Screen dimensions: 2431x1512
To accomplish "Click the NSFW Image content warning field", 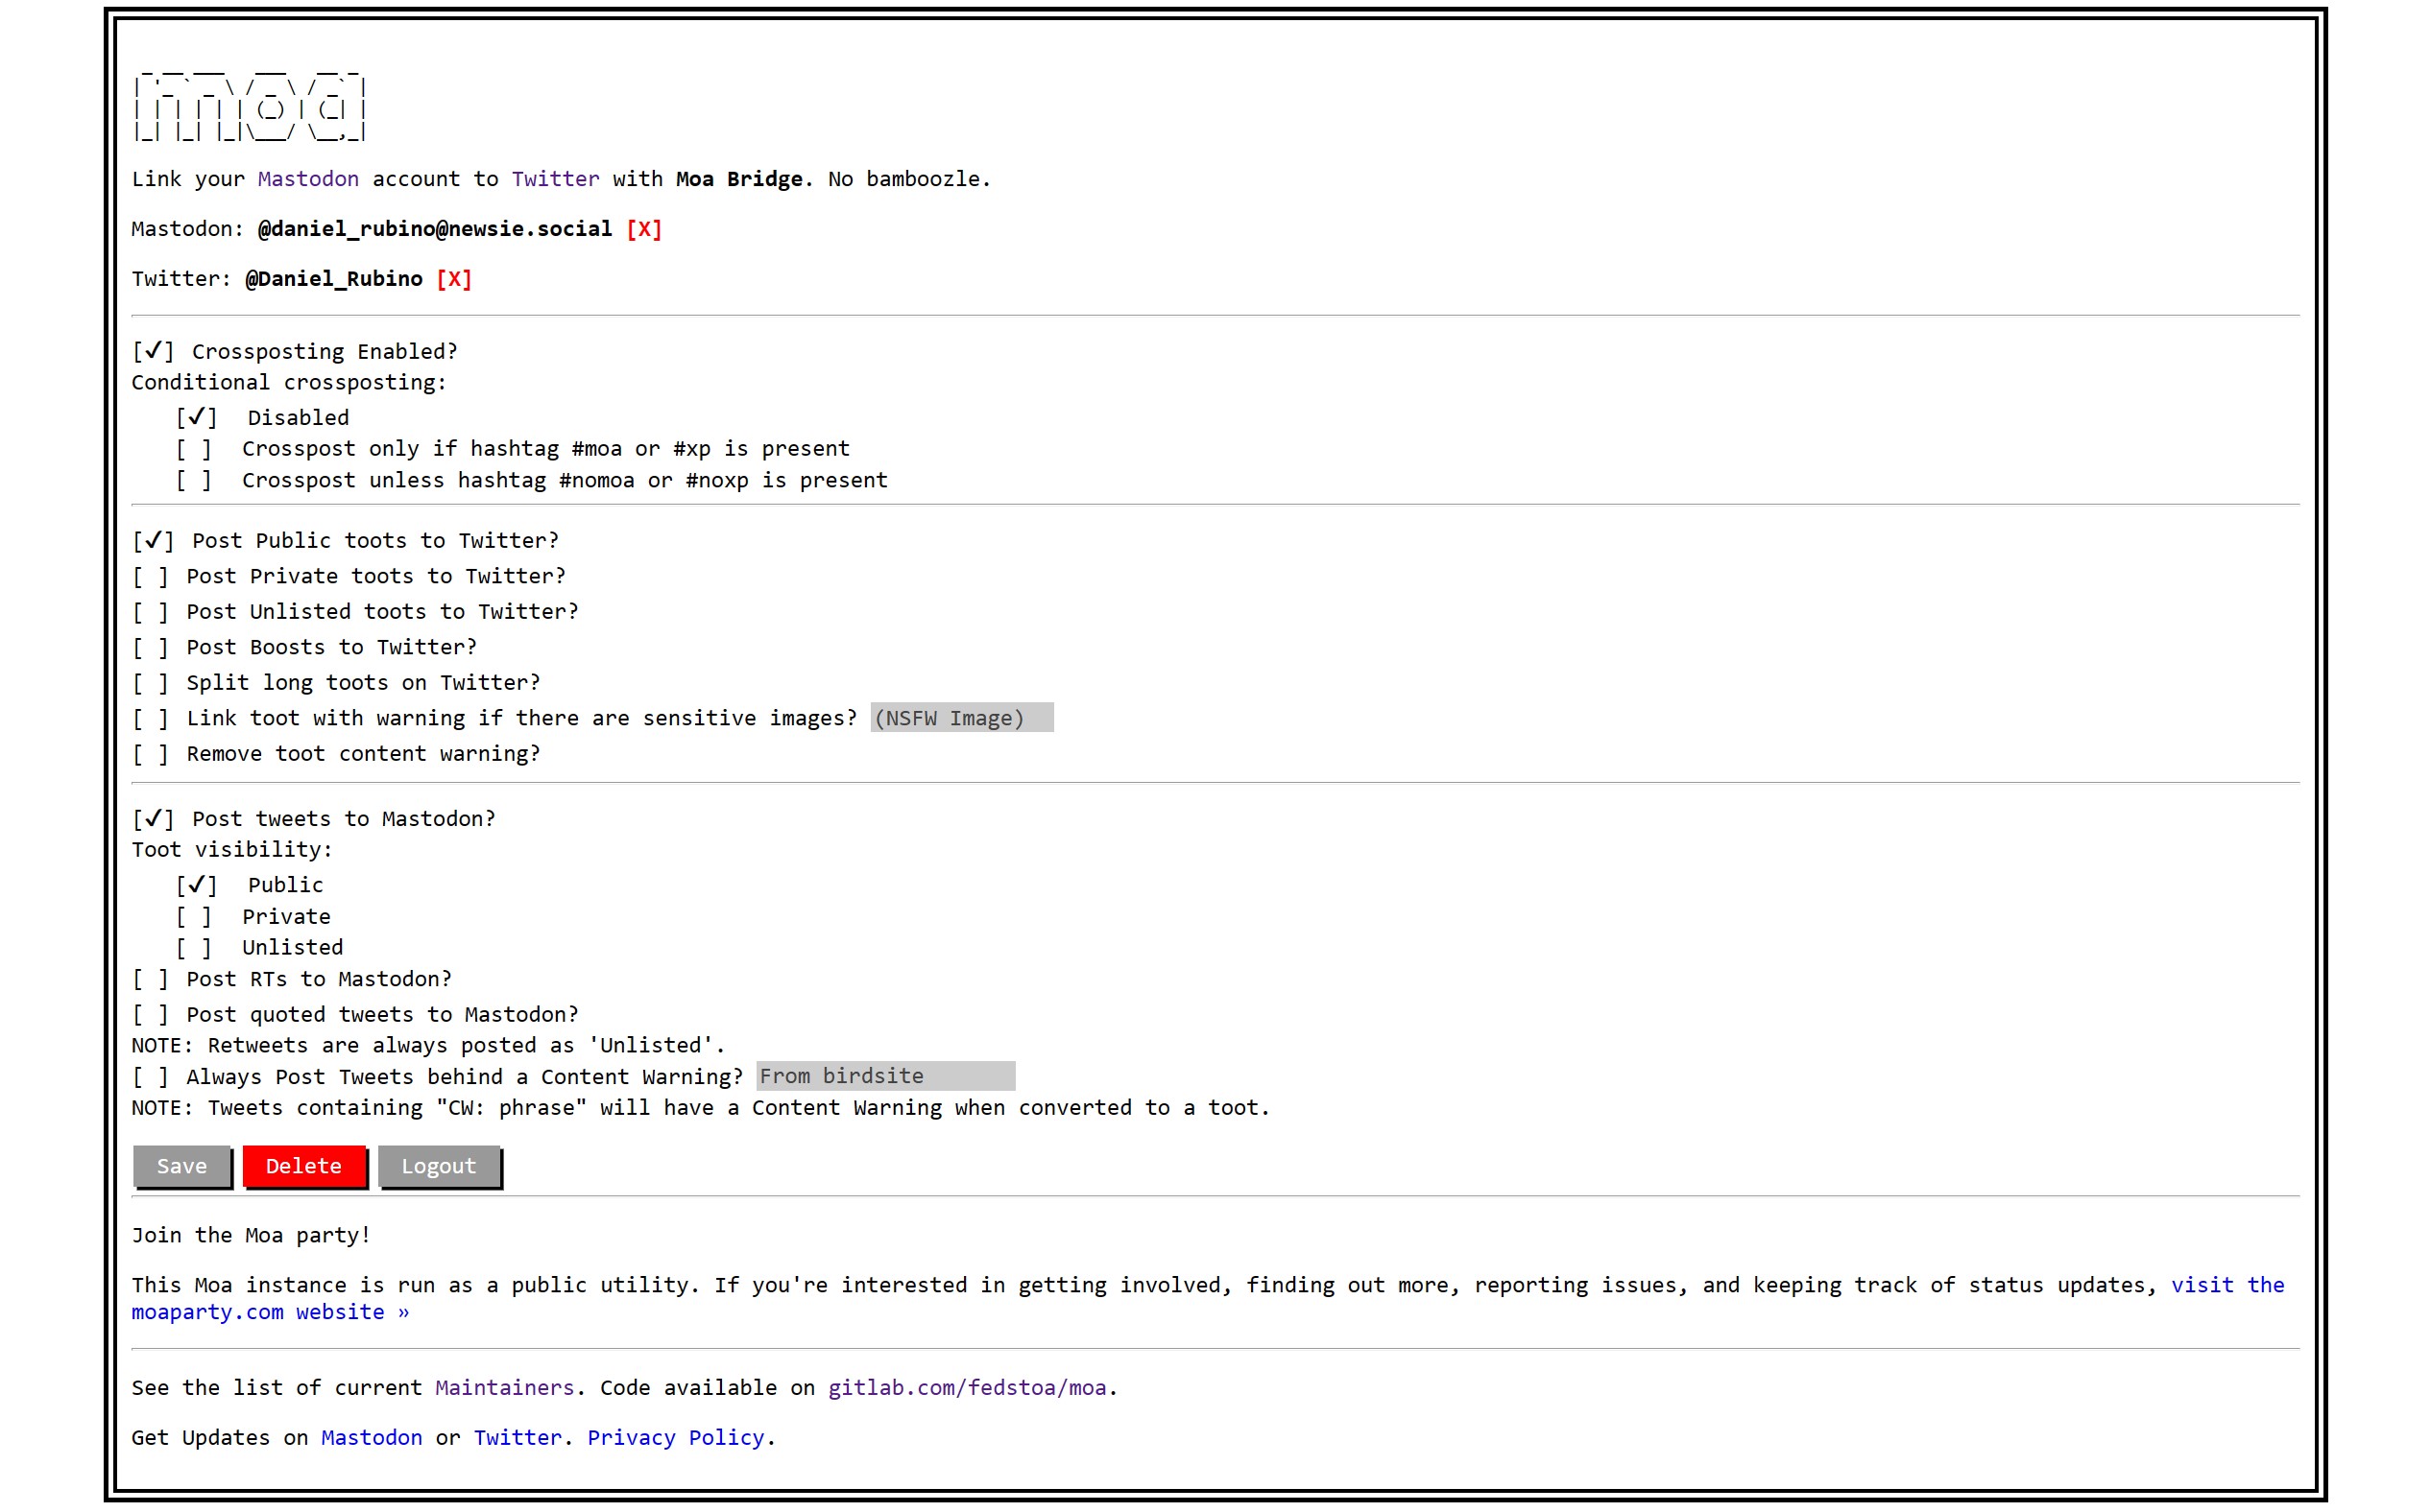I will pos(958,718).
